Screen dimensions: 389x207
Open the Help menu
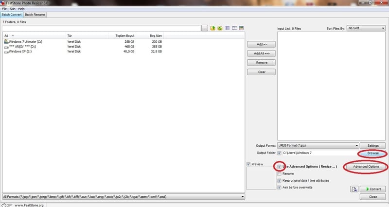click(x=21, y=9)
